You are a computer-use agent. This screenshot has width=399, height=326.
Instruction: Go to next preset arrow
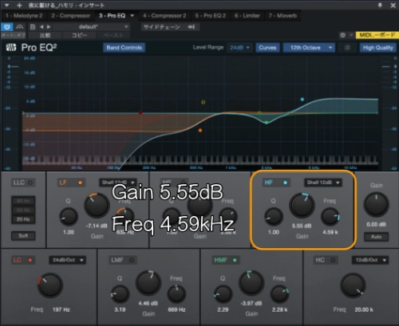(49, 27)
